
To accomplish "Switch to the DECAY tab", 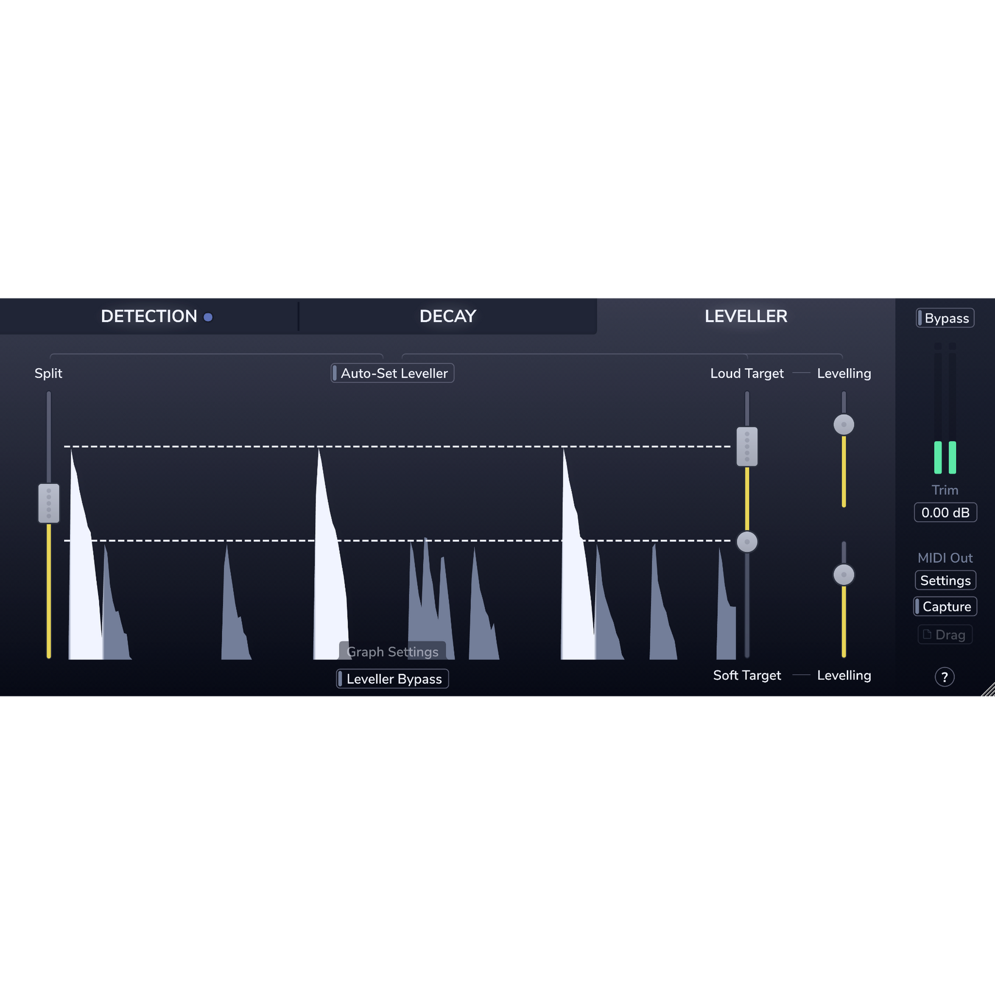I will tap(447, 316).
